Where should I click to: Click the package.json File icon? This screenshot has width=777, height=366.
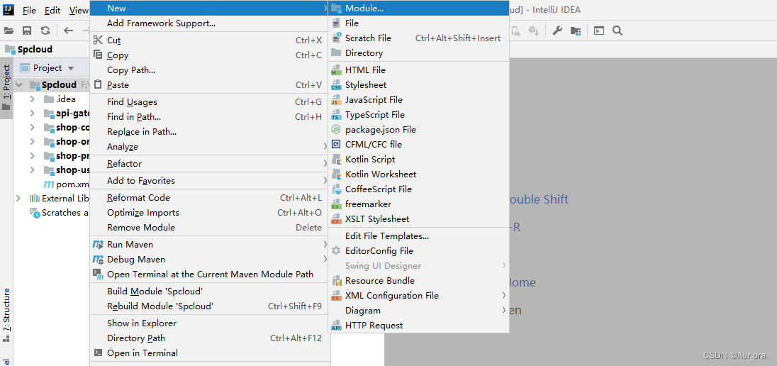click(x=337, y=129)
